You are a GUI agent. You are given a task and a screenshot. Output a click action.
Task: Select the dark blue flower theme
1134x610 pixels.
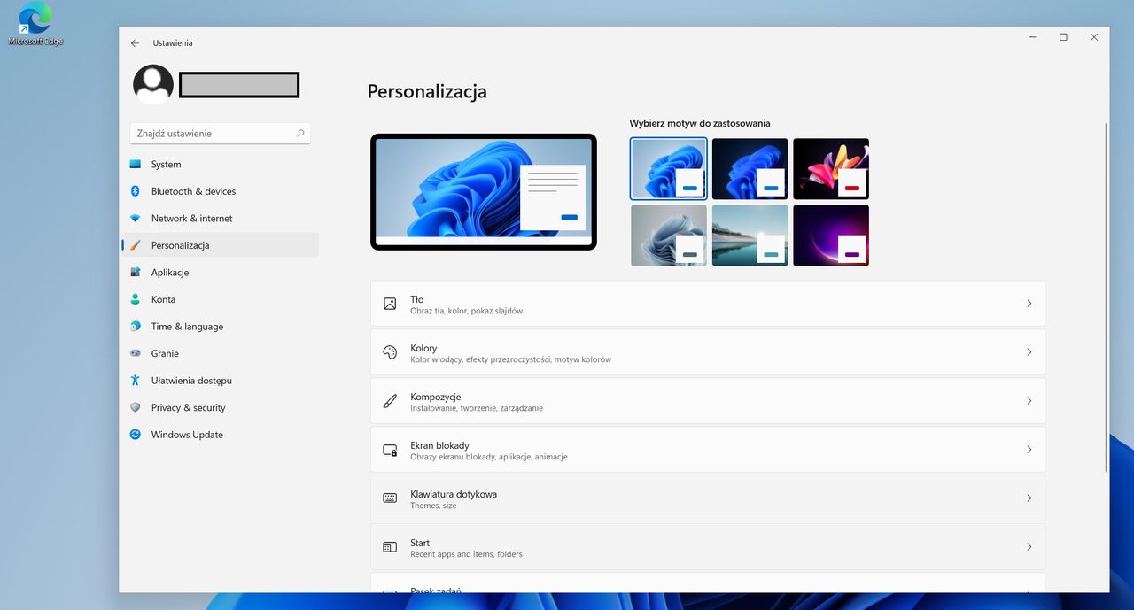750,168
